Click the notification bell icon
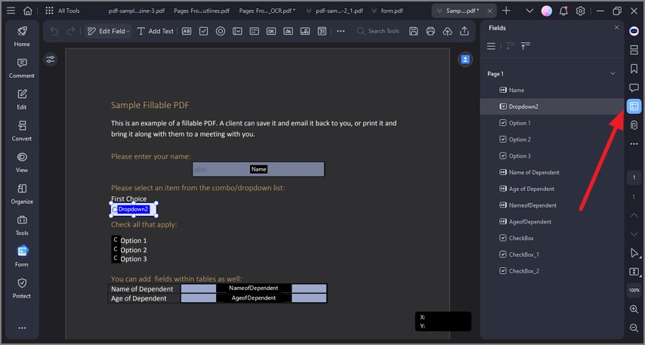Viewport: 645px width, 345px height. click(563, 11)
